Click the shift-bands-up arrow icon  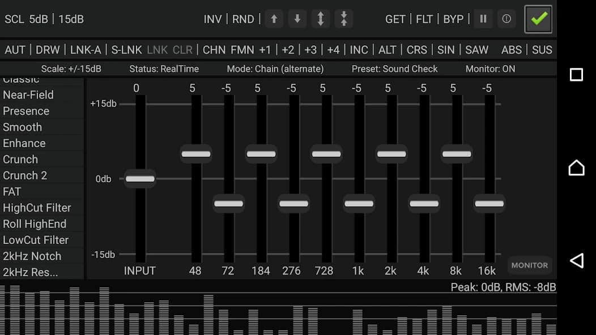(274, 19)
